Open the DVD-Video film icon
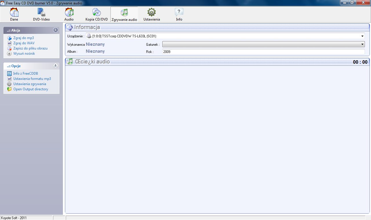Viewport: 371px width, 220px height. [41, 12]
